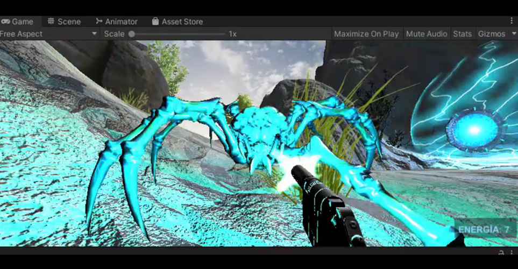Open the Free Aspect resolution dropdown

[48, 34]
